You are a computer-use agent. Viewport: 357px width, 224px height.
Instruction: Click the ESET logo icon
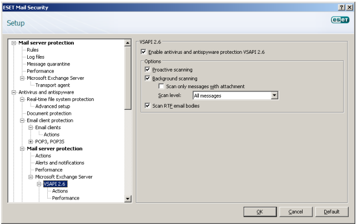(x=340, y=20)
